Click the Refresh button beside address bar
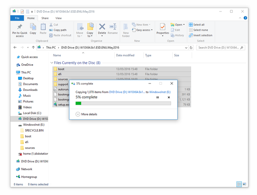257x195 pixels. pyautogui.click(x=191, y=48)
